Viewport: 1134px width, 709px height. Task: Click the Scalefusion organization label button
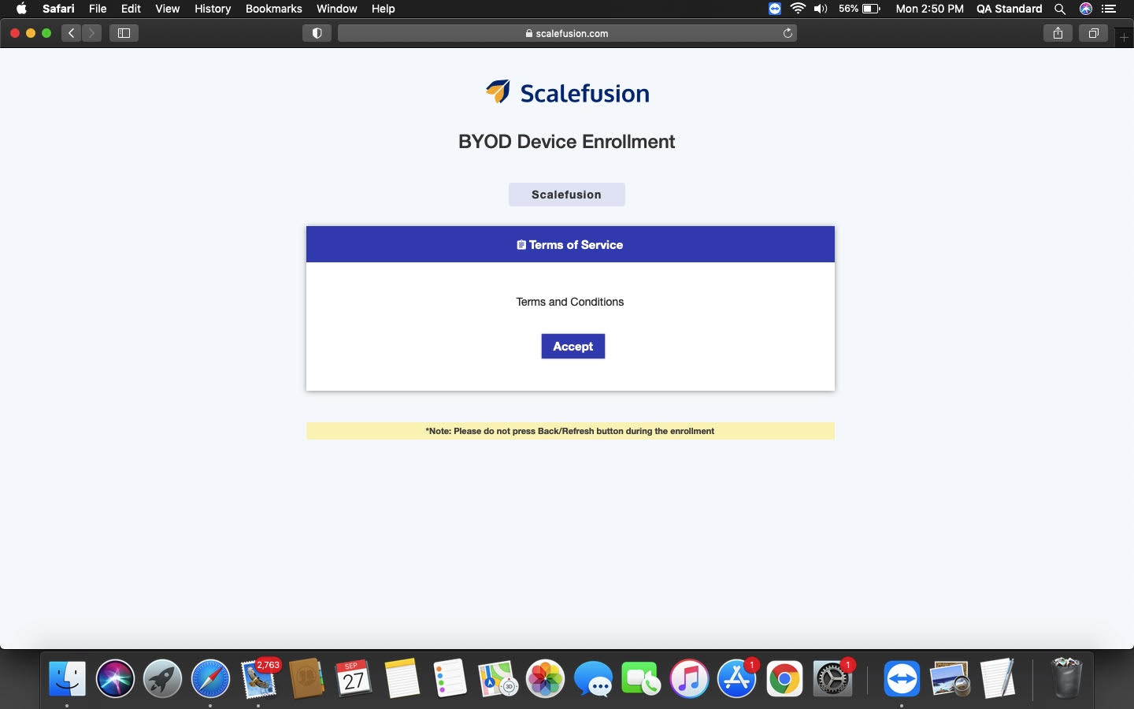[x=566, y=195]
